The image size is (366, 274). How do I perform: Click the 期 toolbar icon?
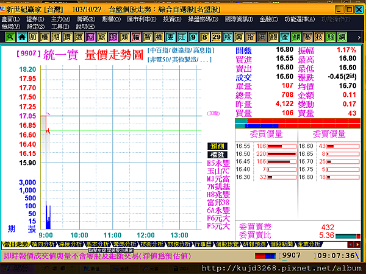[56, 37]
